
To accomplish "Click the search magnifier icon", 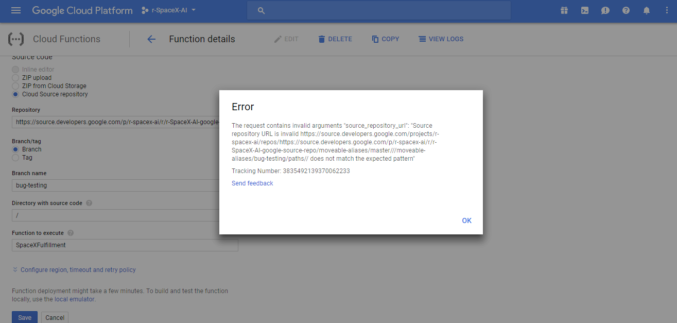I will coord(261,10).
